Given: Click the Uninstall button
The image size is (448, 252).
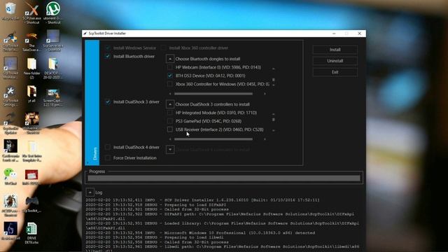Looking at the screenshot, I should tap(335, 61).
